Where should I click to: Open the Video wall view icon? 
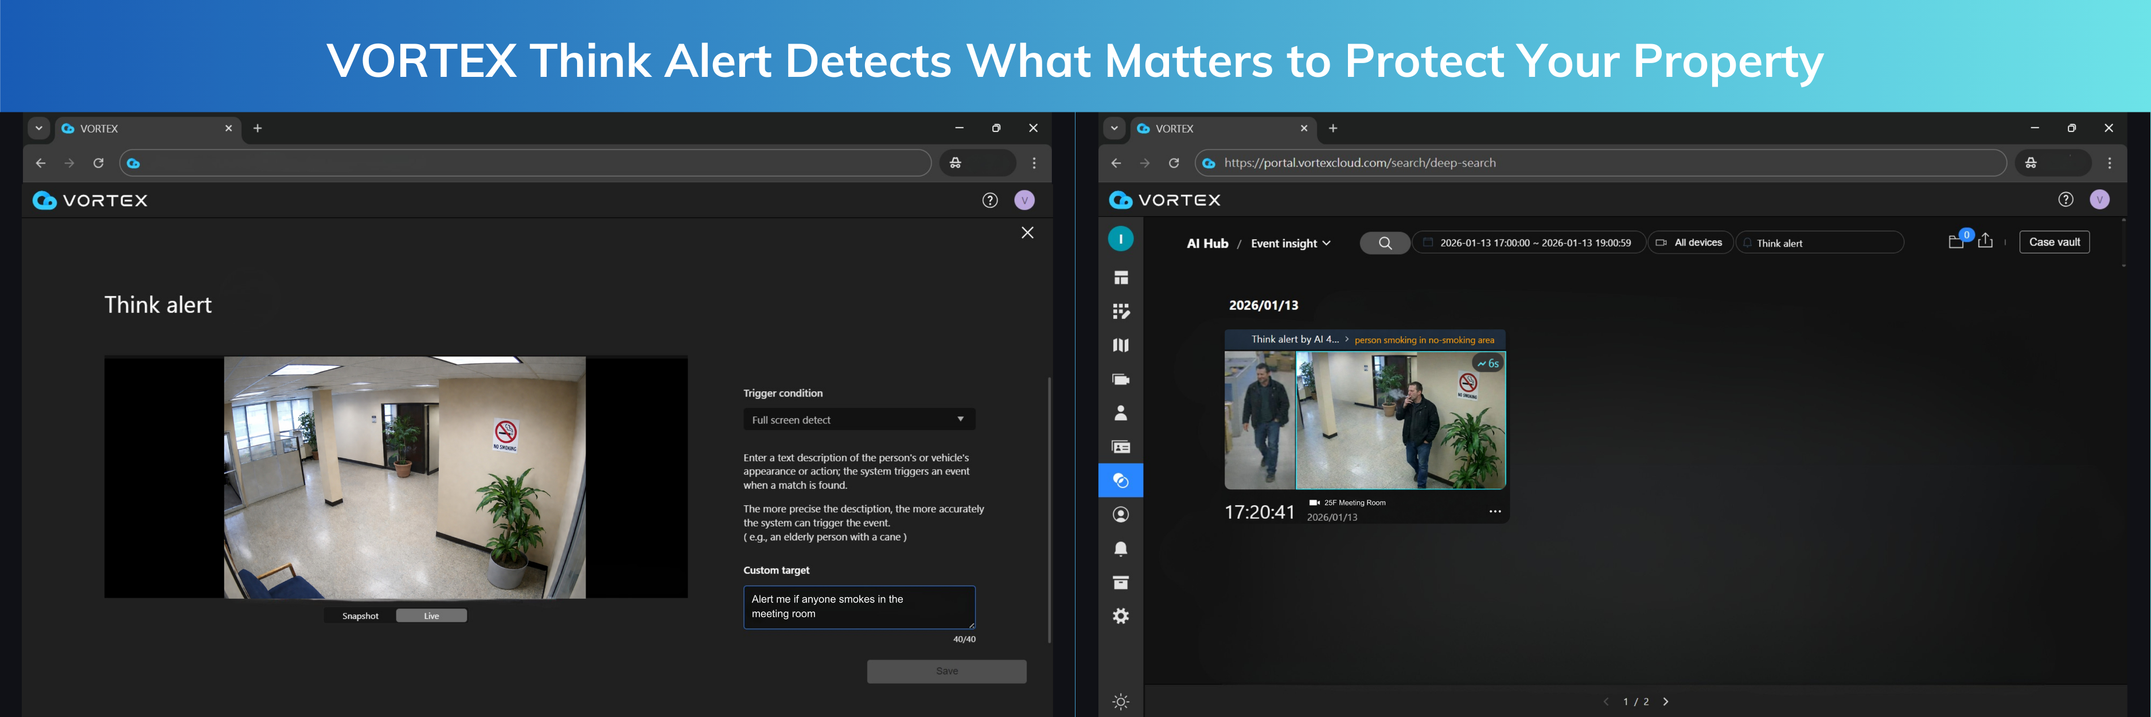click(1121, 310)
